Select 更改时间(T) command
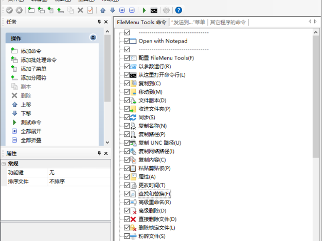Viewport: 322px width, 241px height. tap(152, 185)
